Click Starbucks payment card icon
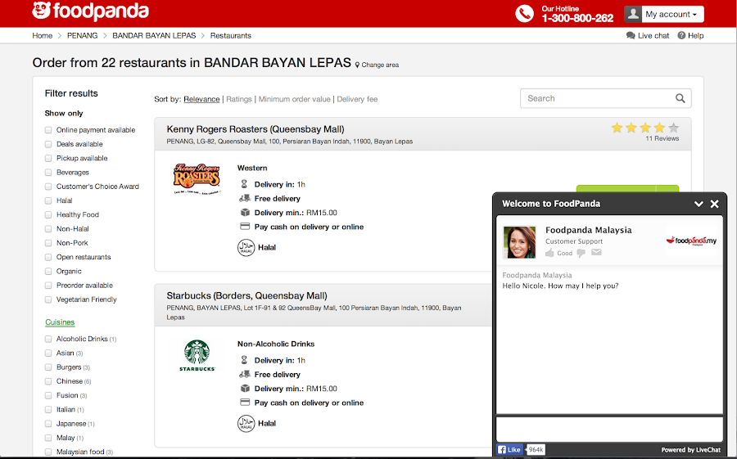 tap(245, 403)
